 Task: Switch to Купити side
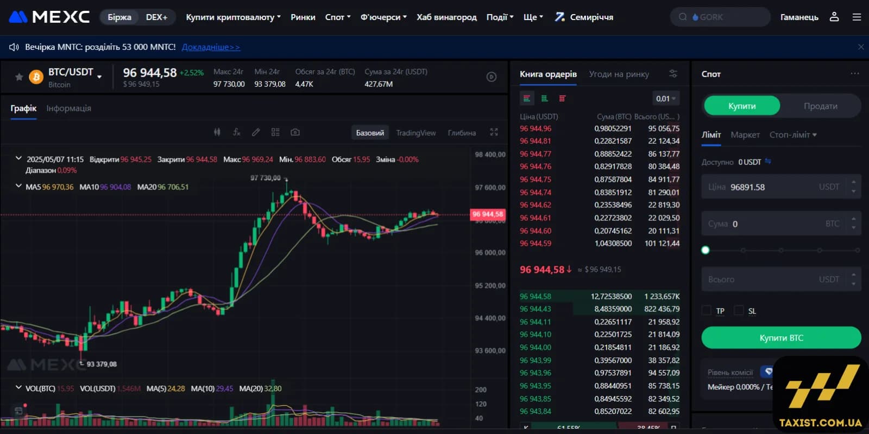(742, 106)
